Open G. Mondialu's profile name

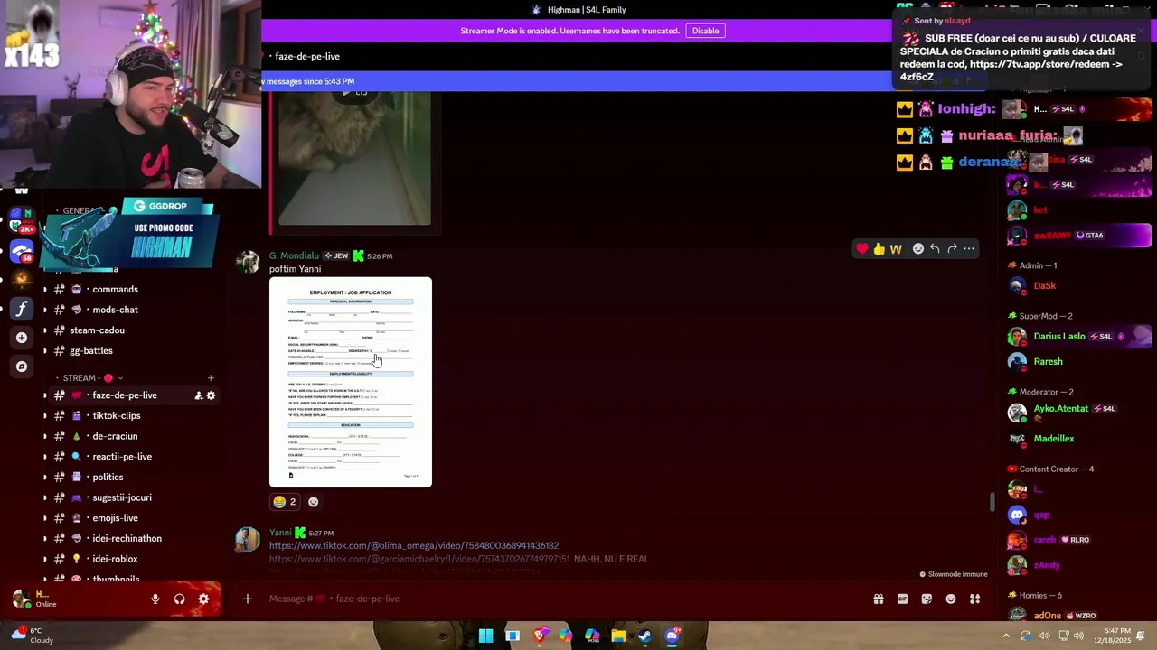294,255
